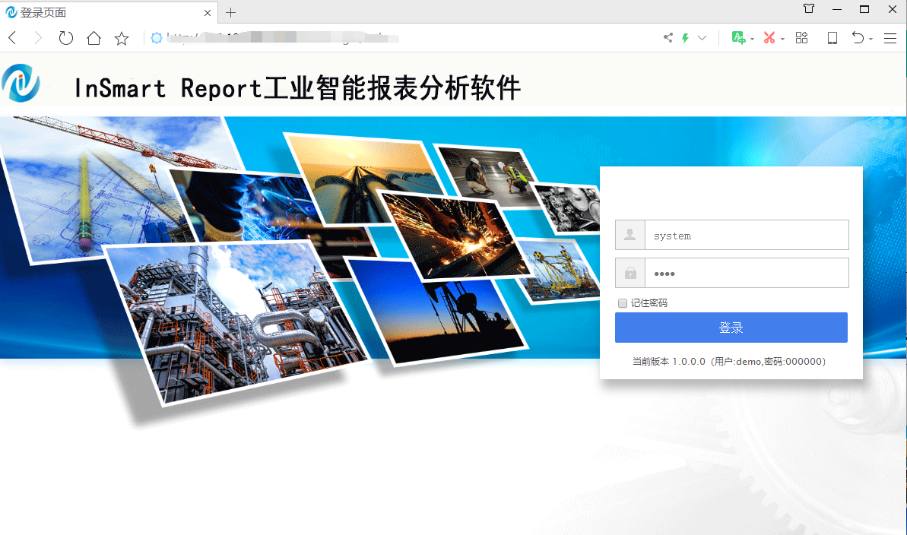Open the browser home page icon
The image size is (907, 535).
[94, 38]
